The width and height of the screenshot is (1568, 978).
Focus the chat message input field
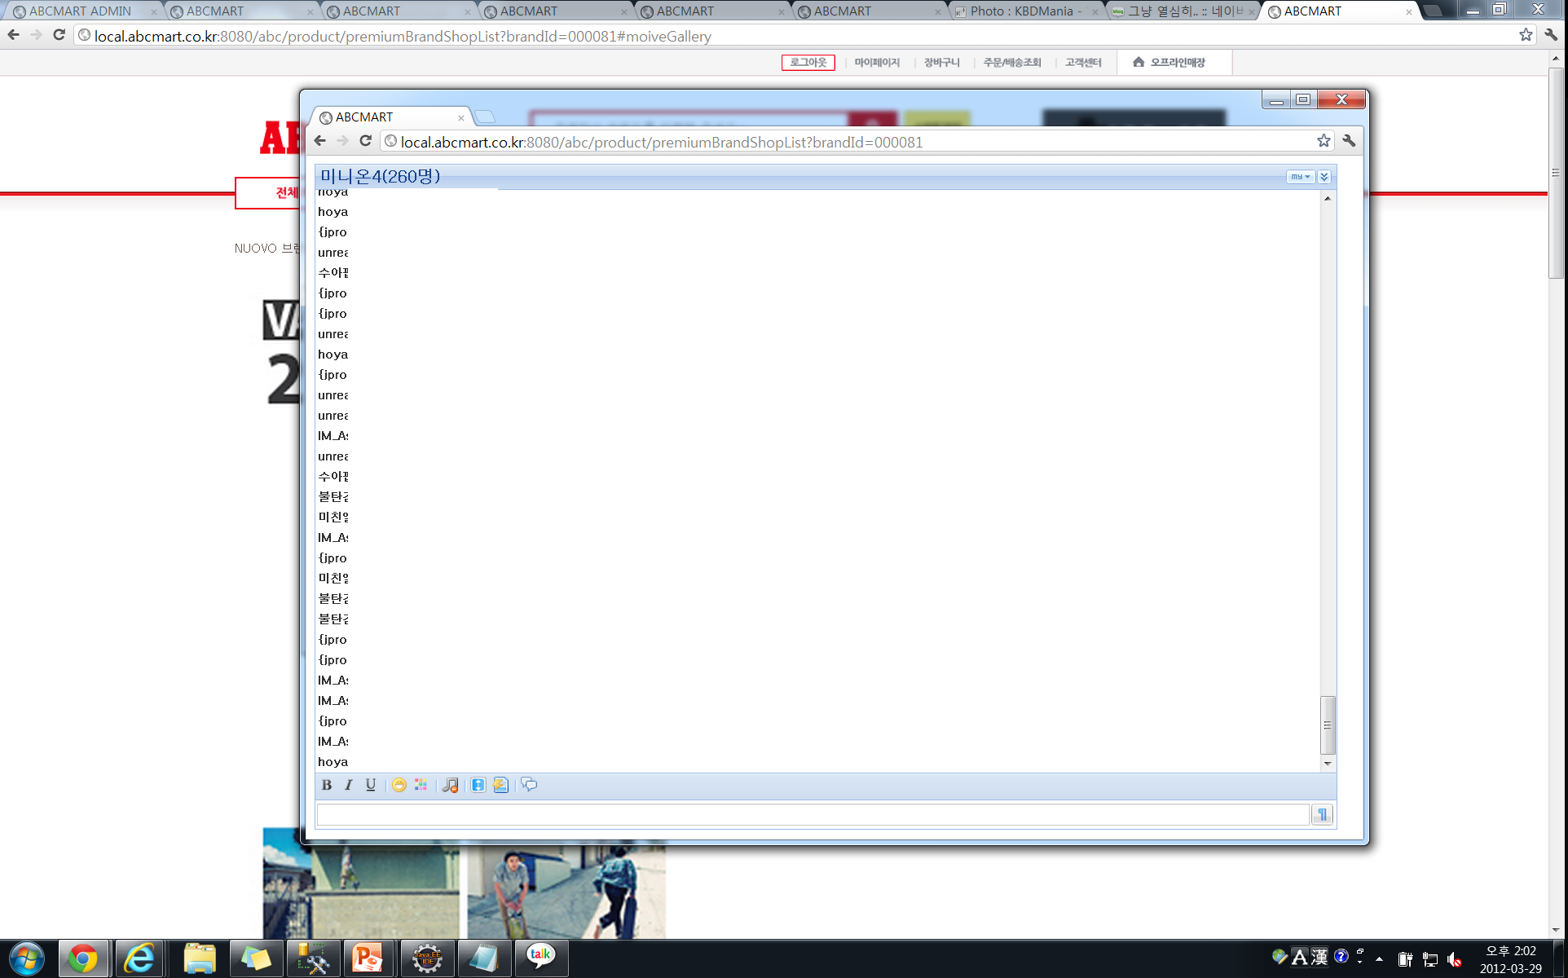coord(813,814)
